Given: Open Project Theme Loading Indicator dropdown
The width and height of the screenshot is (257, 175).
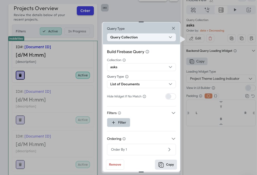Looking at the screenshot, I should pyautogui.click(x=221, y=79).
